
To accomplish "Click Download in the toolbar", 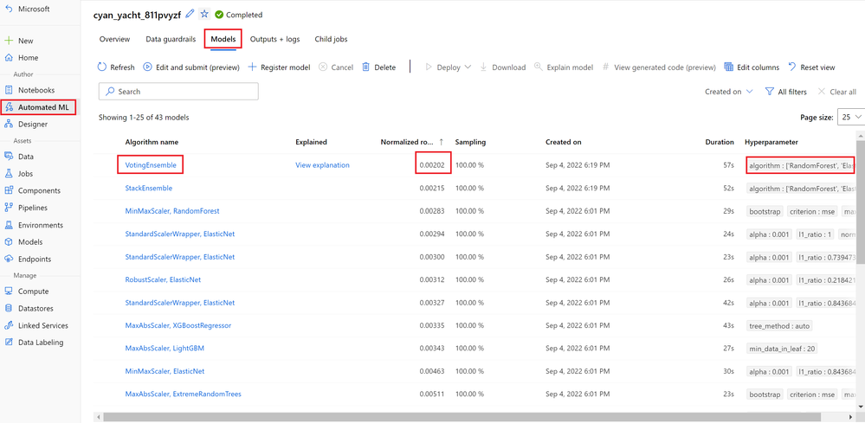I will 502,67.
